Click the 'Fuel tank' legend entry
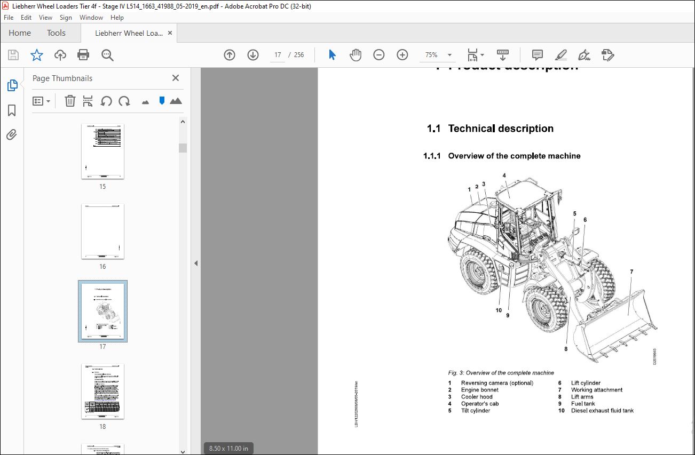The height and width of the screenshot is (455, 695). 583,404
